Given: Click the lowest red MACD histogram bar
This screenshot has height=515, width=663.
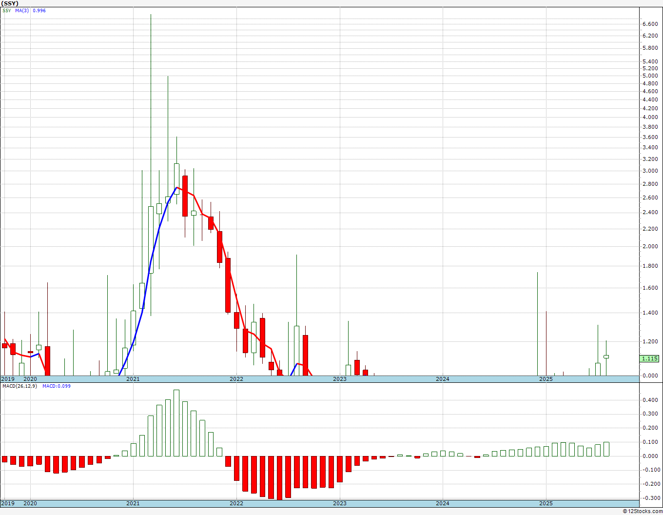Looking at the screenshot, I should point(279,478).
